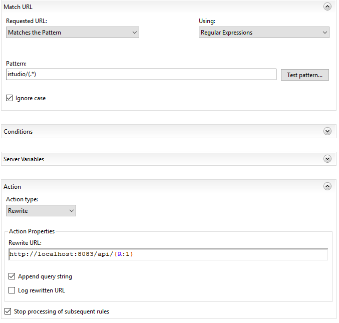Expand Server Variables with chevron icon
Viewport: 339px width, 323px height.
(327, 159)
